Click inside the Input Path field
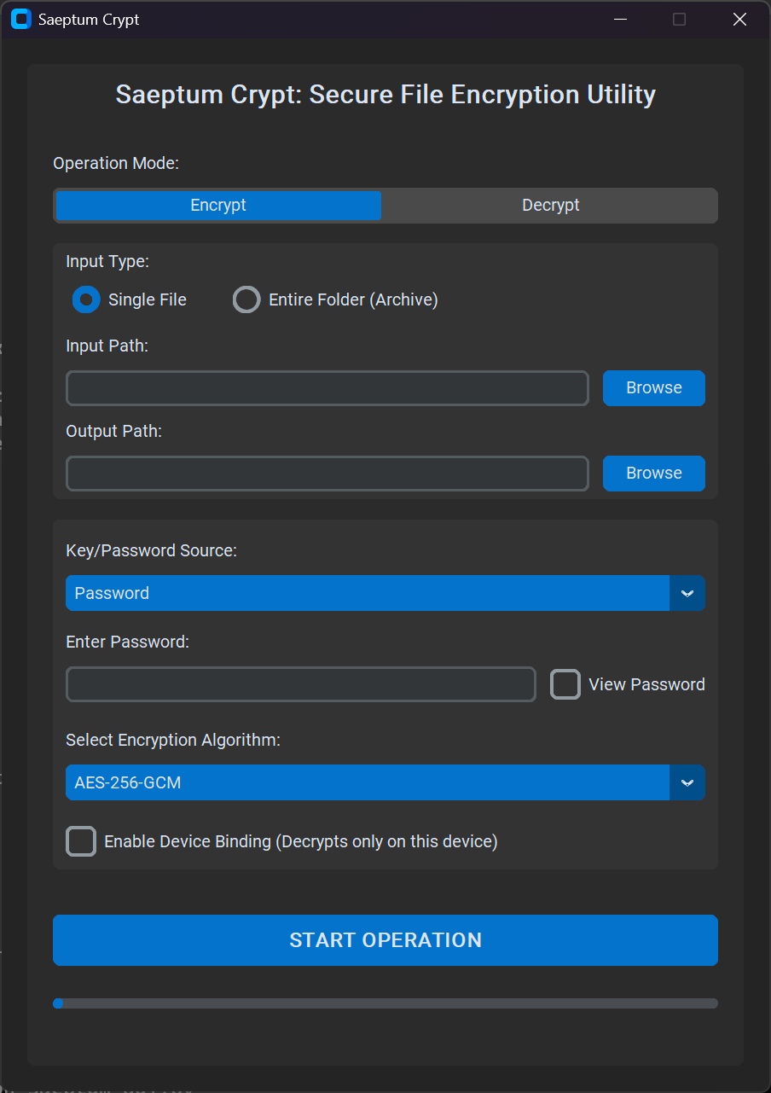 pos(327,387)
